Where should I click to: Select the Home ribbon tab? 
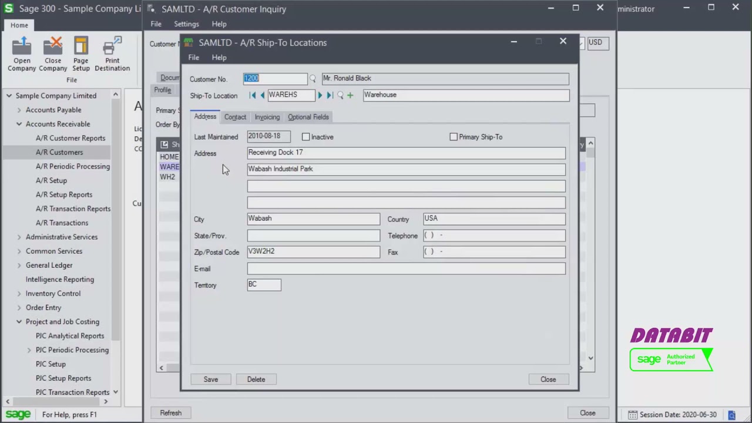pyautogui.click(x=19, y=25)
